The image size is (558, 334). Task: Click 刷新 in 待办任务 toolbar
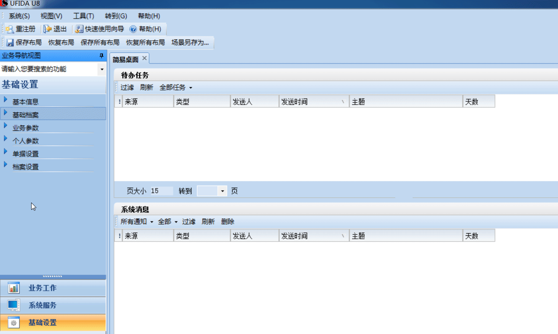tap(147, 87)
